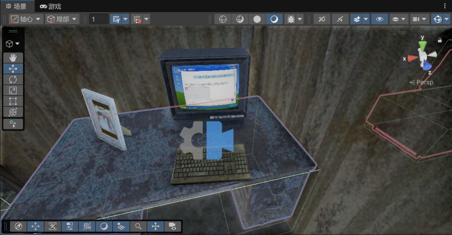Switch to the 游戏 (Game) tab
This screenshot has height=235, width=452.
click(x=51, y=6)
